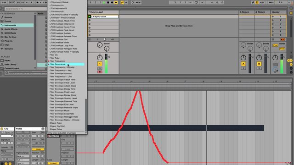Click Syncy Lead Send A knob
This screenshot has height=165, width=294.
point(100,45)
